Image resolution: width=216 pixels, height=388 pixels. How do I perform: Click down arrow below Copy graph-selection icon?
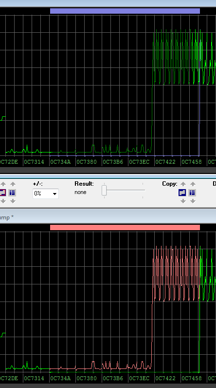click(183, 201)
